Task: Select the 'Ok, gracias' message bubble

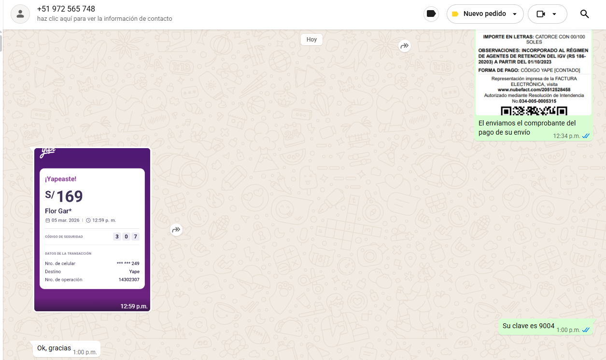Action: click(x=54, y=348)
